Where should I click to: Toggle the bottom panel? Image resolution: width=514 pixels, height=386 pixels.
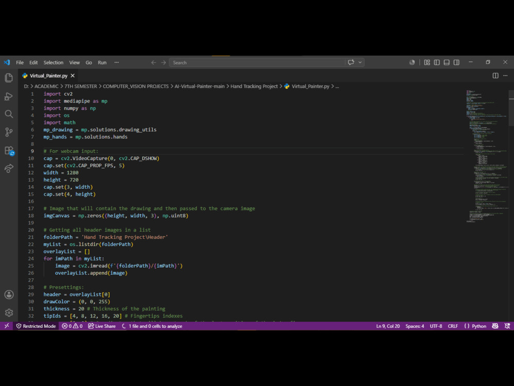coord(447,62)
